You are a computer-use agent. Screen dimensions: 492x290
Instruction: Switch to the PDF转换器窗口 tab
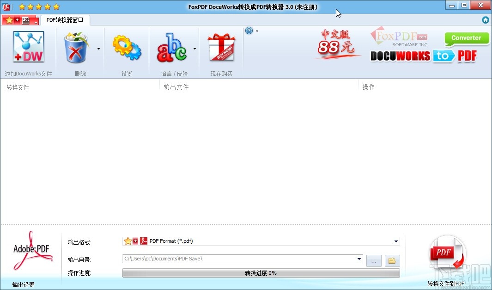point(65,20)
